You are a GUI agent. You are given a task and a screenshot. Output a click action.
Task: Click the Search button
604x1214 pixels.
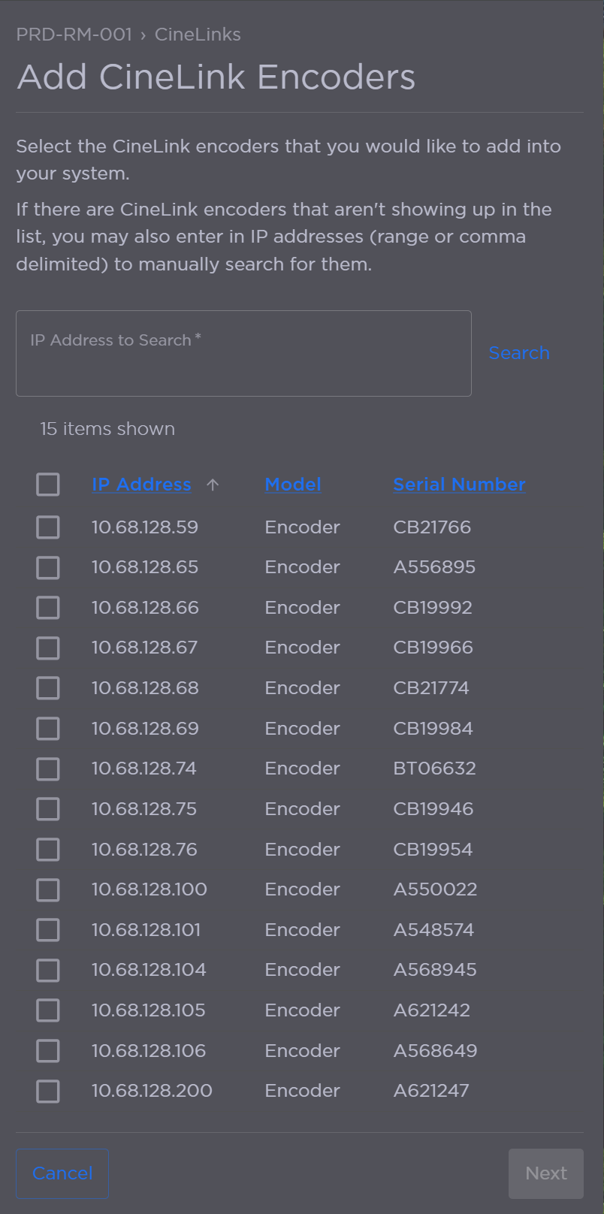tap(519, 352)
